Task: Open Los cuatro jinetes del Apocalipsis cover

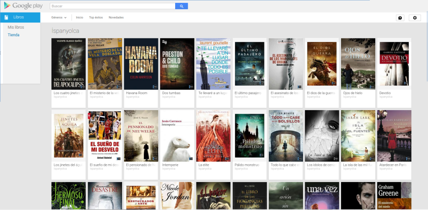Action: click(x=69, y=64)
